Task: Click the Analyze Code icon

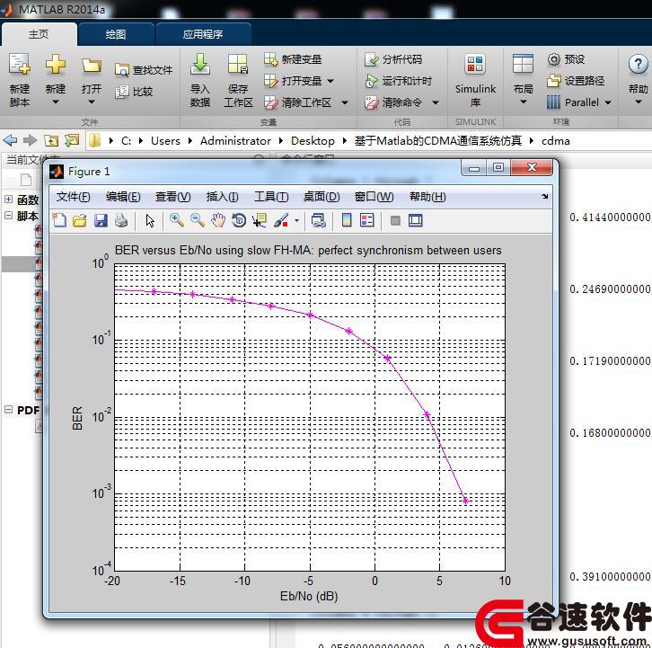Action: click(x=371, y=59)
